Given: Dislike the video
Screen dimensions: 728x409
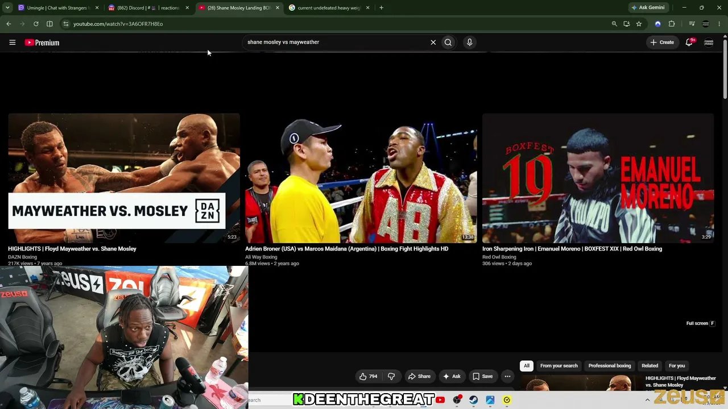Looking at the screenshot, I should 391,376.
